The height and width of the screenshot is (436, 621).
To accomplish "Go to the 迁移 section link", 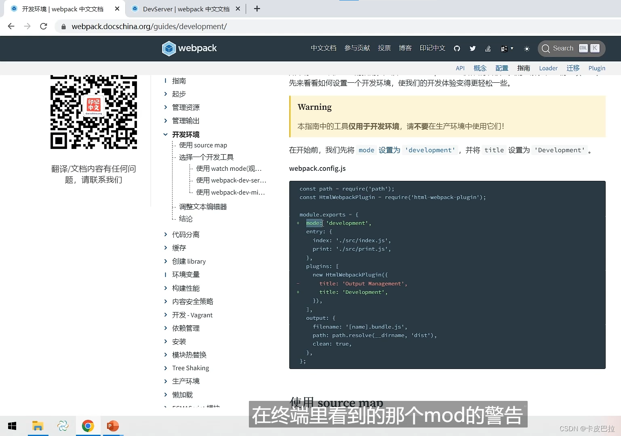I will [x=573, y=68].
